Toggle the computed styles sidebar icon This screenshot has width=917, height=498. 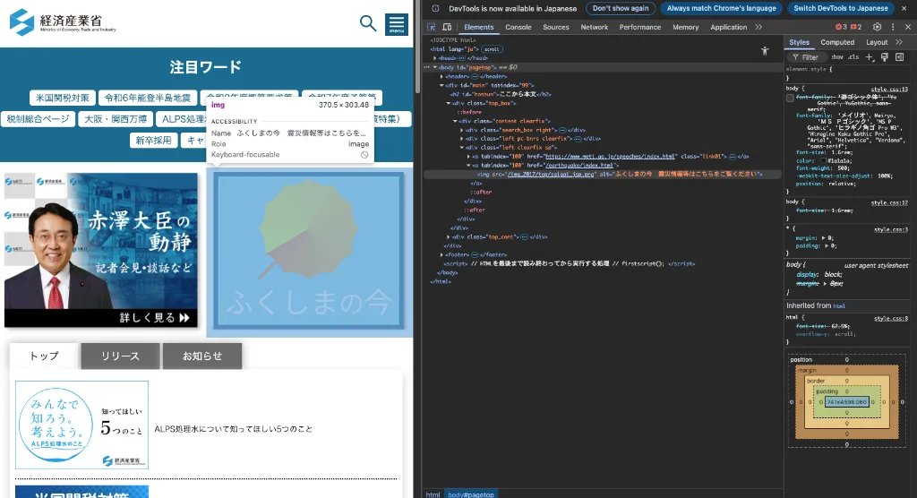click(899, 56)
